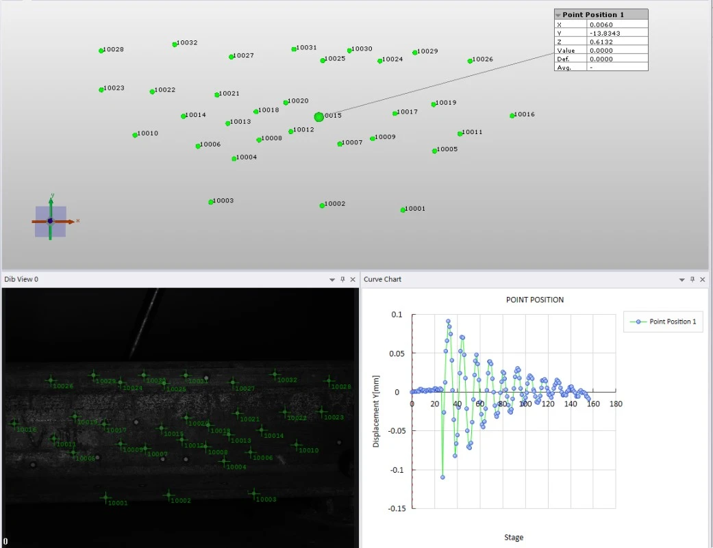
Task: Click marker 10028 in Dib View image
Action: pyautogui.click(x=329, y=381)
